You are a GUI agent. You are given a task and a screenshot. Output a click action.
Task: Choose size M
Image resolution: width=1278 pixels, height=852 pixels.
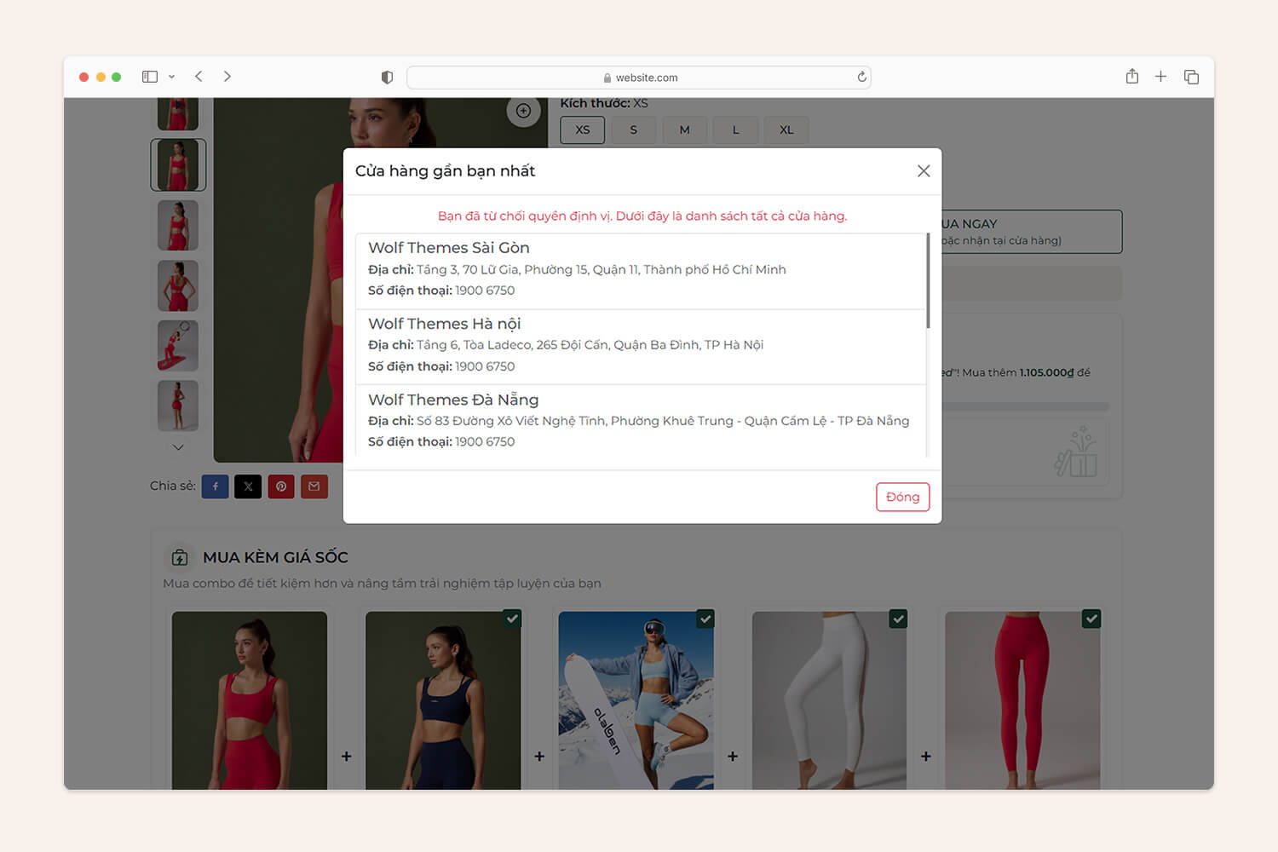coord(685,130)
